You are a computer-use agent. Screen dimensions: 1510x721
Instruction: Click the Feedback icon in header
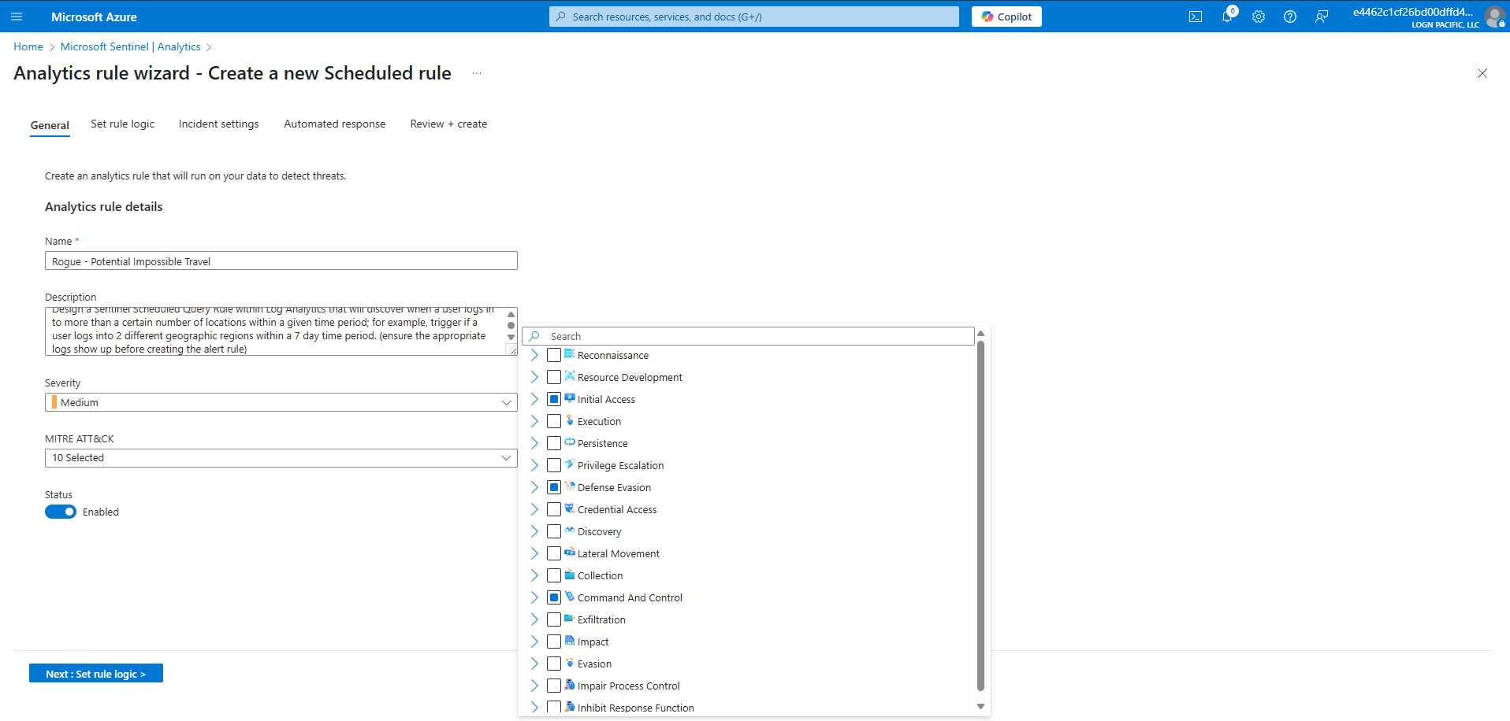tap(1322, 17)
